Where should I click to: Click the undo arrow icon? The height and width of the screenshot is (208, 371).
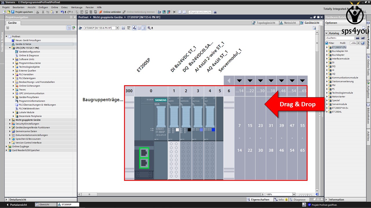[x=62, y=12]
